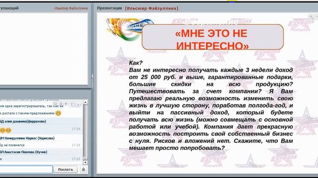Click the bell notification icon beside Послать

coord(83,169)
